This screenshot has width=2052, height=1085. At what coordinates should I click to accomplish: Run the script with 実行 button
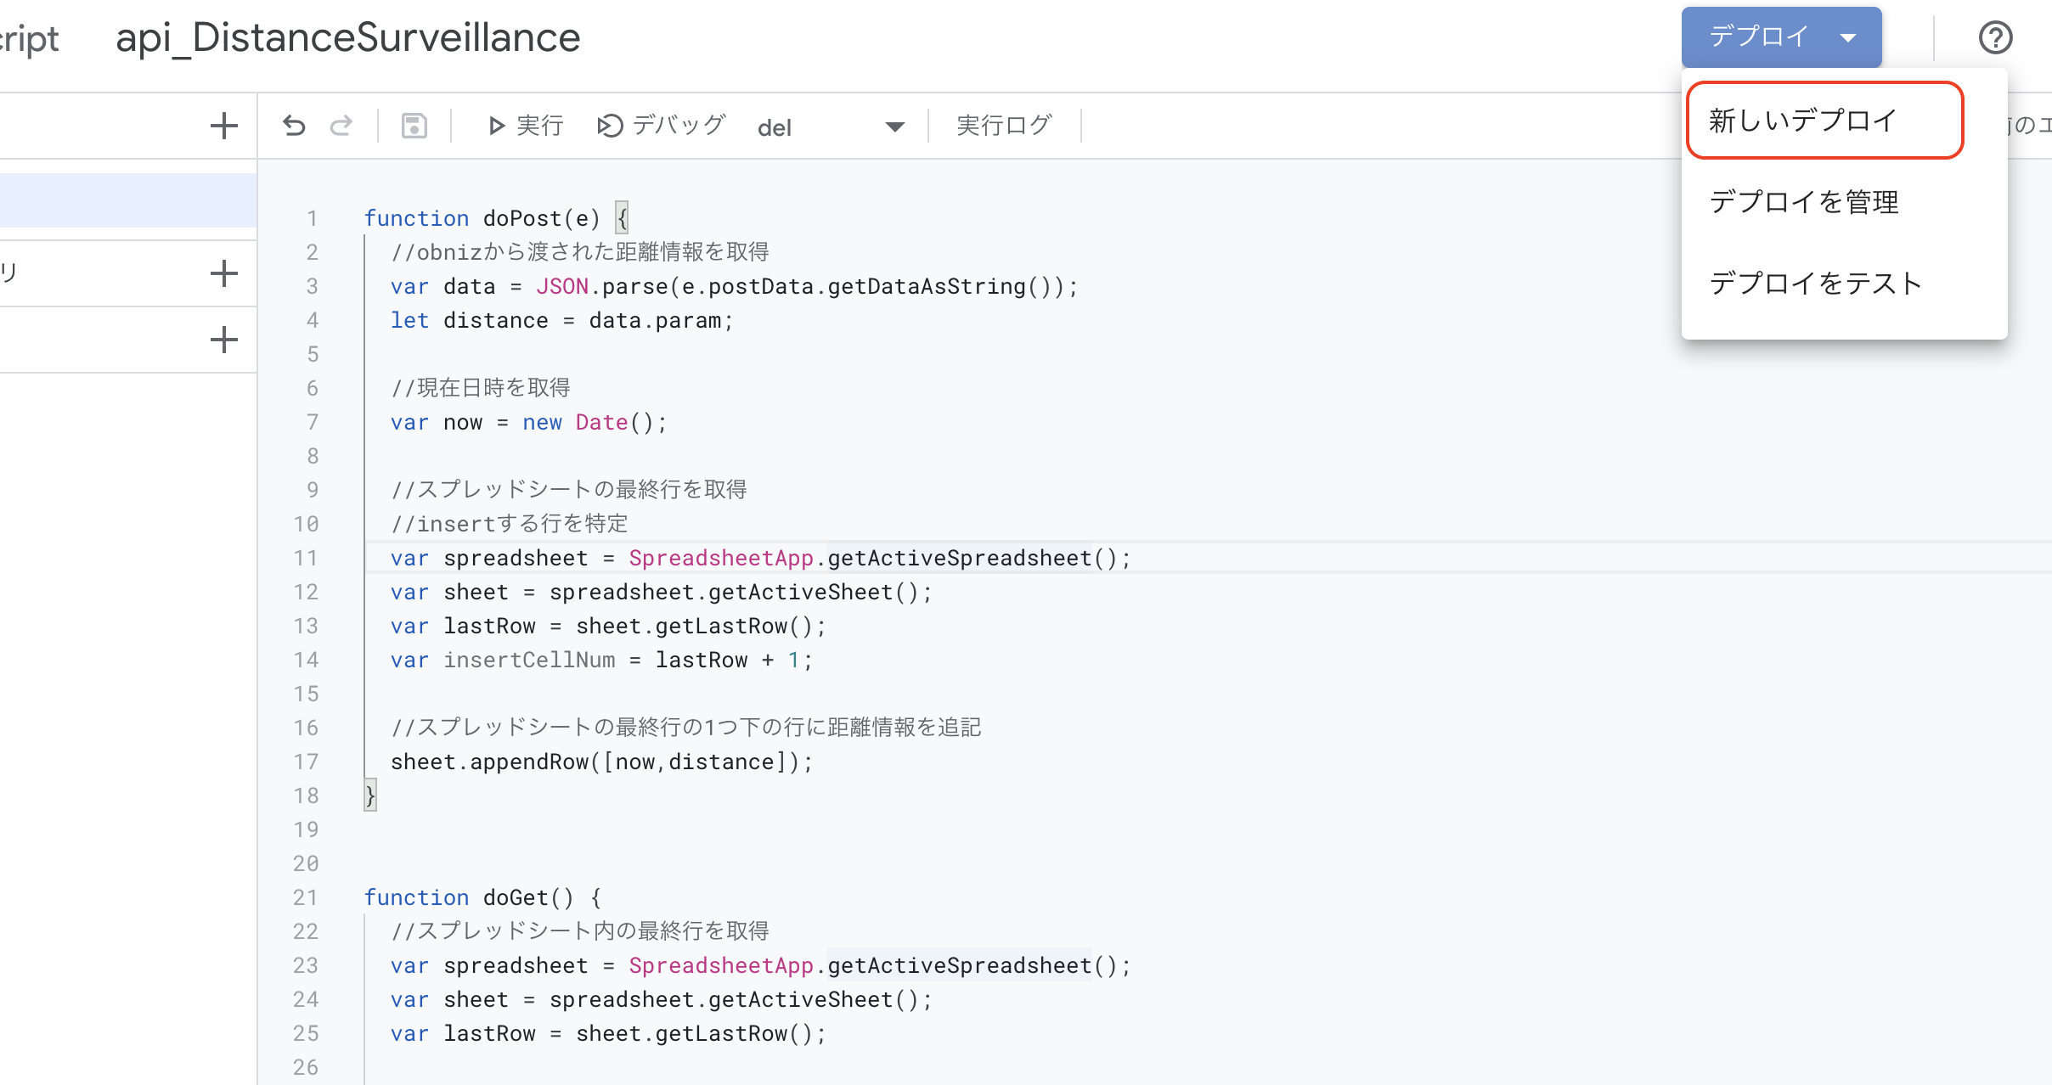[526, 126]
